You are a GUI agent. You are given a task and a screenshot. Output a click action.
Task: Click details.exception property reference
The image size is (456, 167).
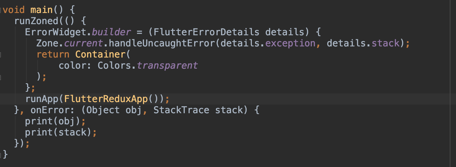[x=268, y=43]
